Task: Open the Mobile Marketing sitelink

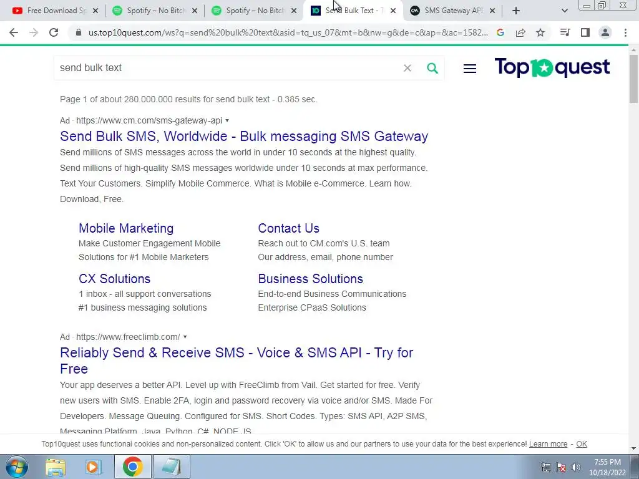Action: 126,228
